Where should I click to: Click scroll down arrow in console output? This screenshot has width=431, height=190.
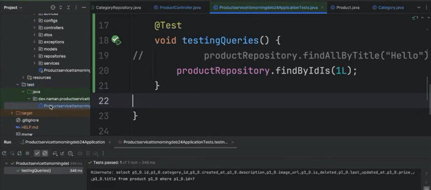(x=426, y=182)
